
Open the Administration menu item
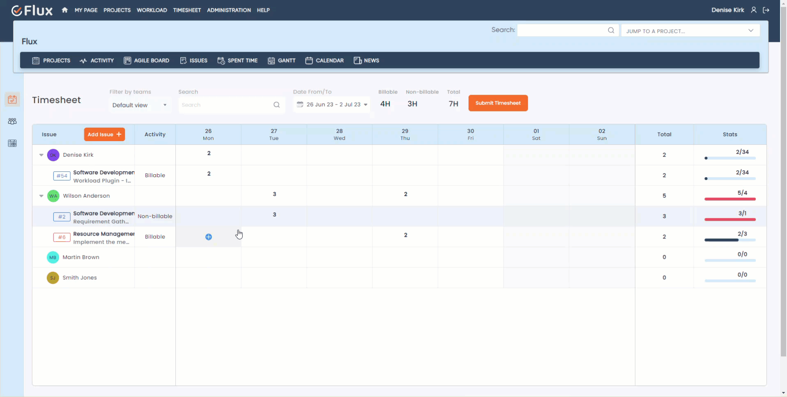click(x=229, y=10)
